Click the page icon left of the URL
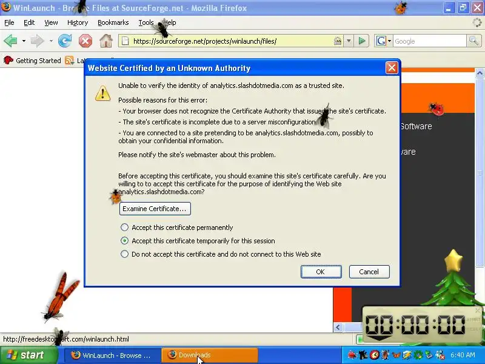485x364 pixels. pos(125,41)
